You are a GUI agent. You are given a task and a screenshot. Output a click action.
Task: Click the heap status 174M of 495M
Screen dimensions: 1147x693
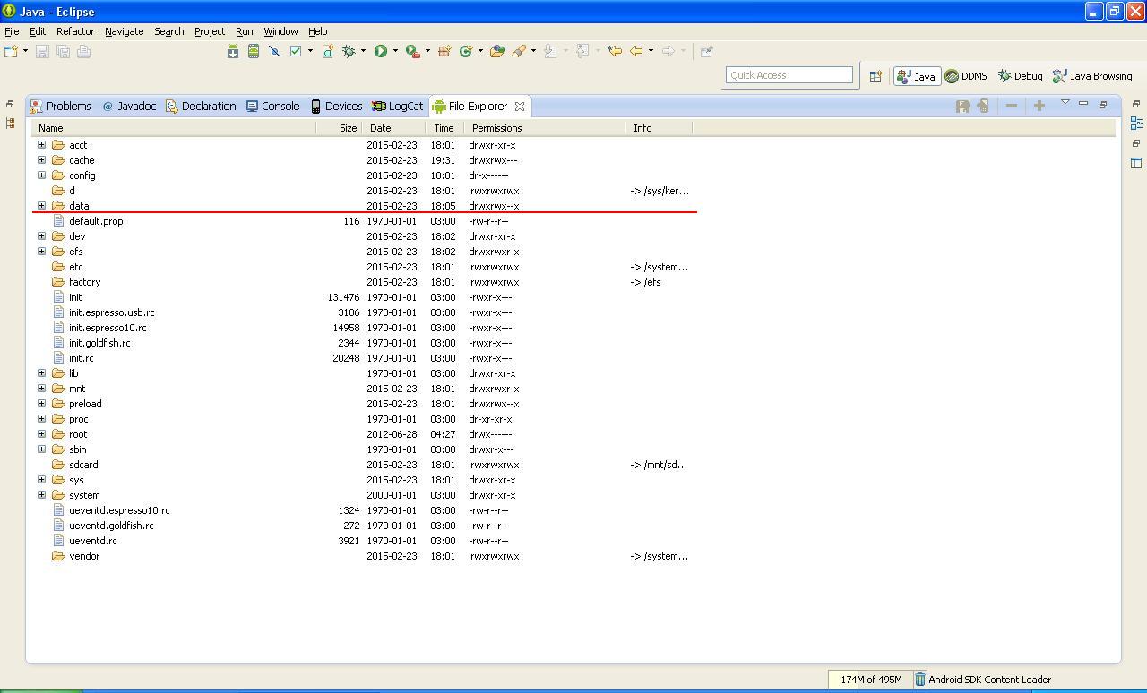[870, 680]
